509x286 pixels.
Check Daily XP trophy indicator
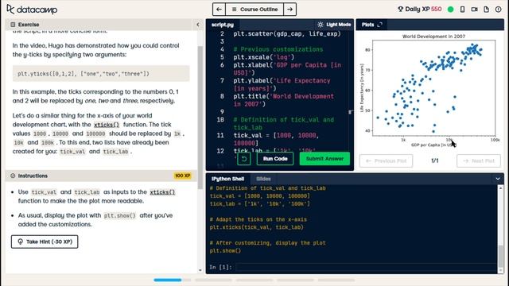(x=401, y=9)
